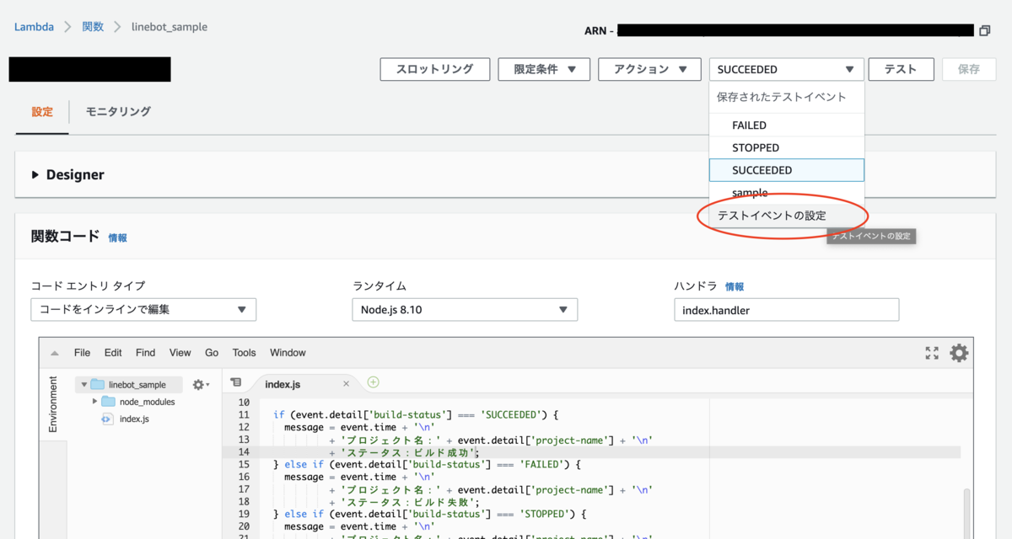
Task: Go to Lambda breadcrumb link
Action: pyautogui.click(x=34, y=27)
